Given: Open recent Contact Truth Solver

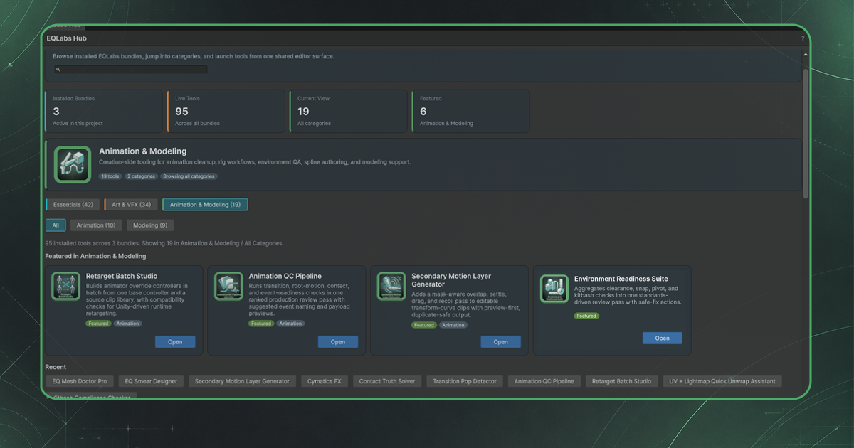Looking at the screenshot, I should click(x=387, y=381).
